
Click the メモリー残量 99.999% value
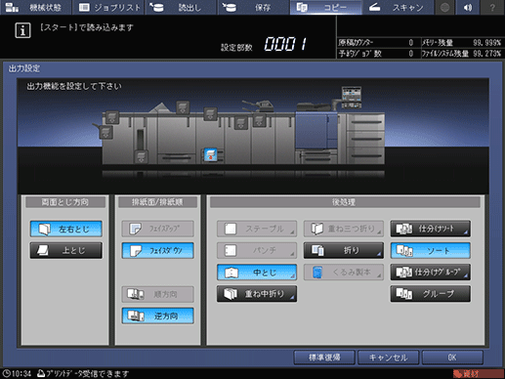point(486,43)
